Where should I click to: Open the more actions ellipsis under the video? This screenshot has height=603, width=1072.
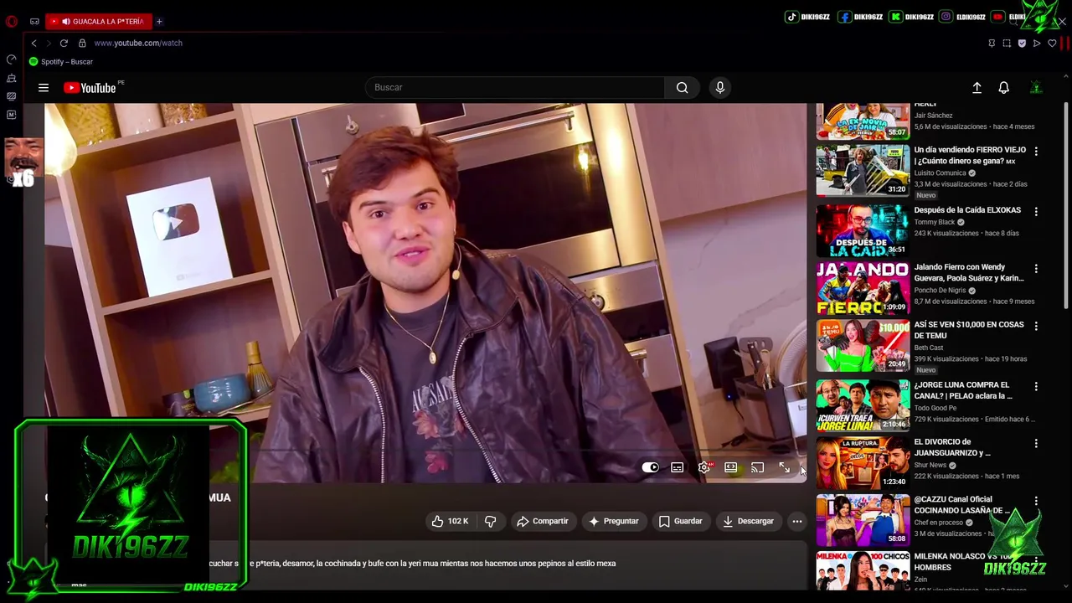coord(797,521)
